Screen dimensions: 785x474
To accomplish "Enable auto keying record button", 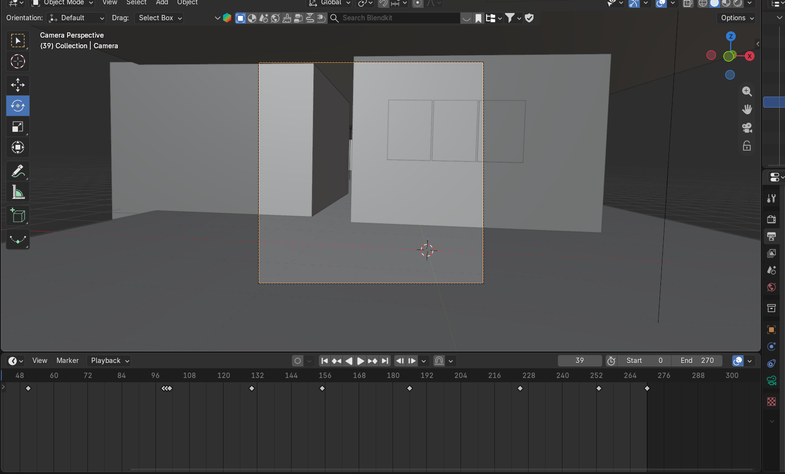I will click(x=297, y=361).
